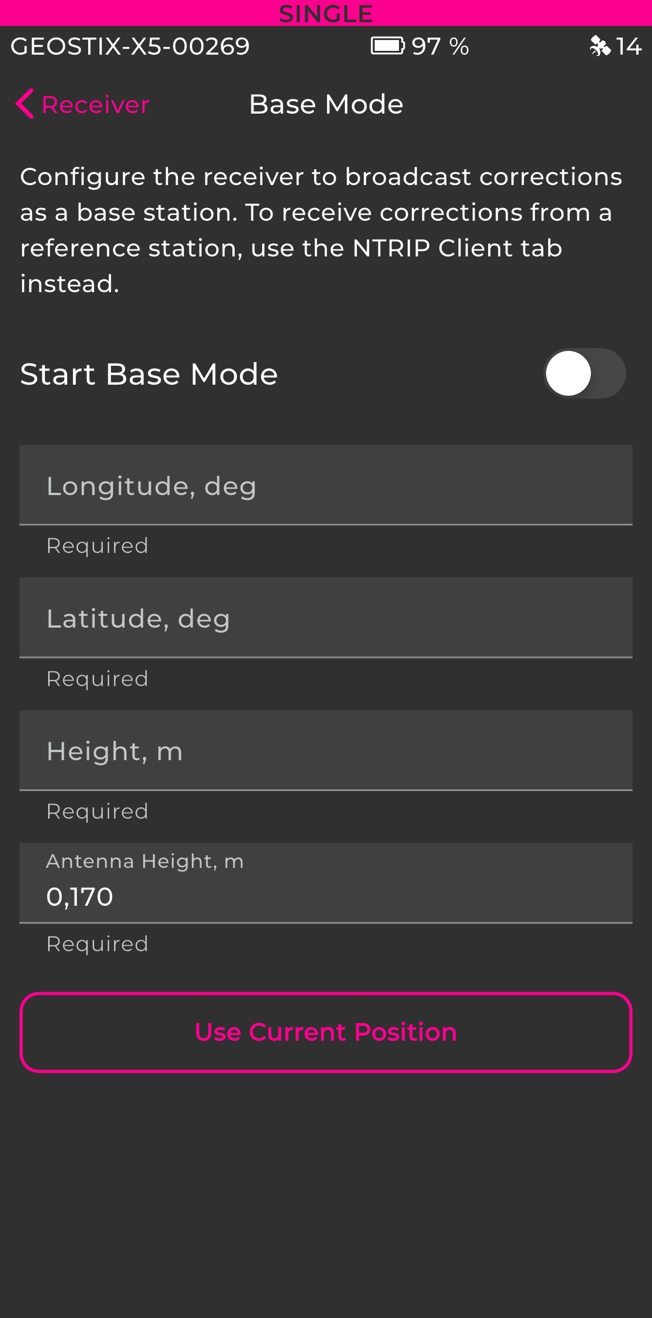Image resolution: width=652 pixels, height=1318 pixels.
Task: Tap the GEOSTIX-X5-00269 device name
Action: pyautogui.click(x=130, y=47)
